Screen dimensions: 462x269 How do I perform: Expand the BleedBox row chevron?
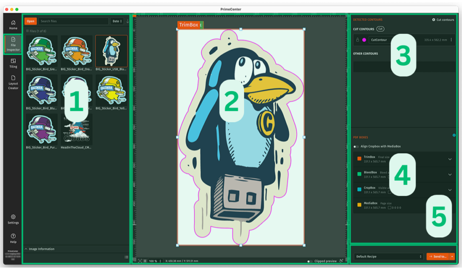pos(450,174)
